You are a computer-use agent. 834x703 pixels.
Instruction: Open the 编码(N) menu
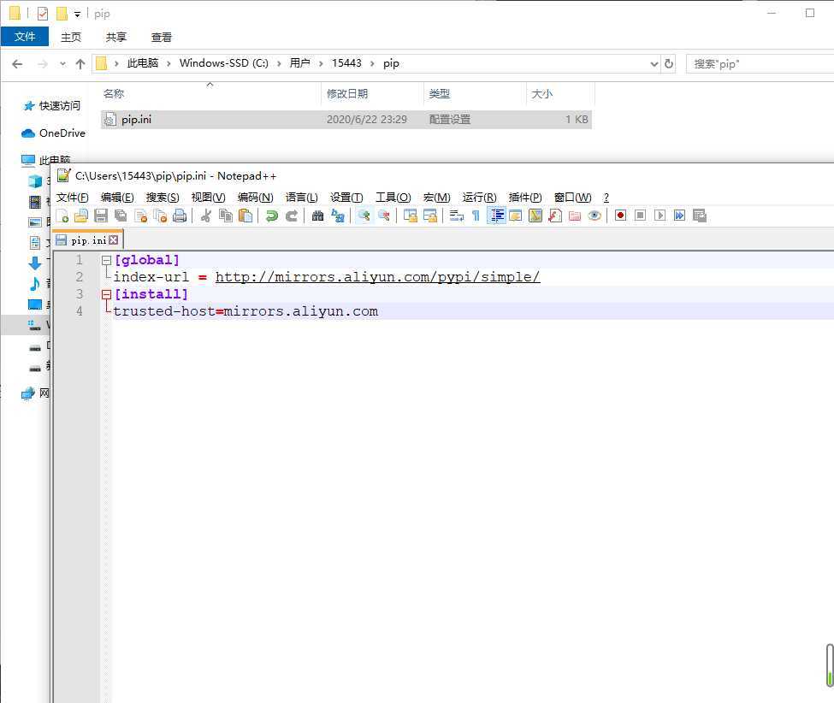coord(255,198)
